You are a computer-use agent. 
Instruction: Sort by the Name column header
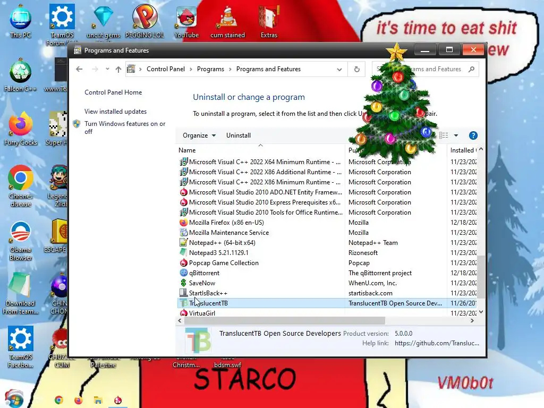coord(261,150)
